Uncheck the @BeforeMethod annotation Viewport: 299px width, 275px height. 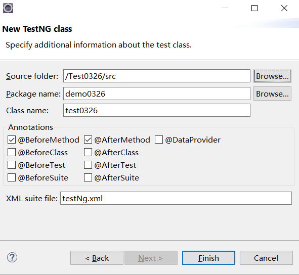click(x=12, y=140)
